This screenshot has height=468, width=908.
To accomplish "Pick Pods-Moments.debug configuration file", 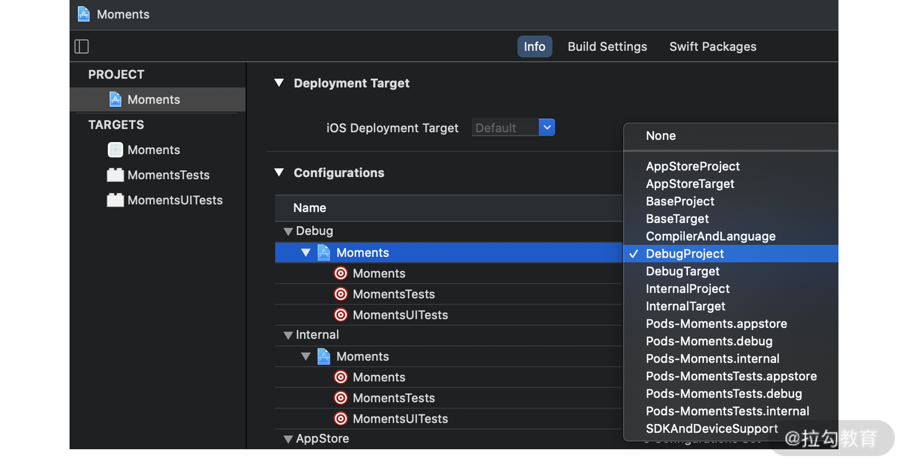I will pyautogui.click(x=709, y=341).
